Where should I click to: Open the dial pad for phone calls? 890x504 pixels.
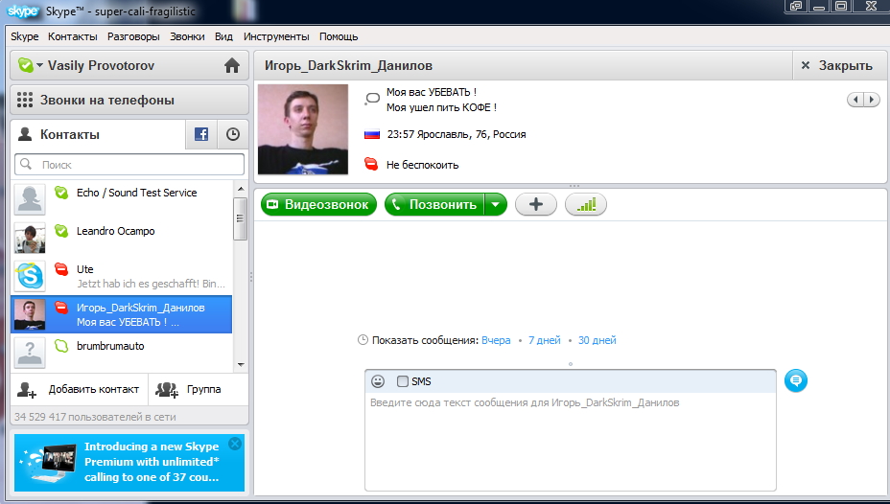pyautogui.click(x=24, y=100)
